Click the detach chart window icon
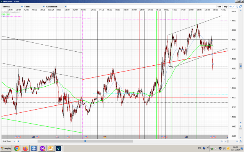244x152 pixels. (x=240, y=7)
